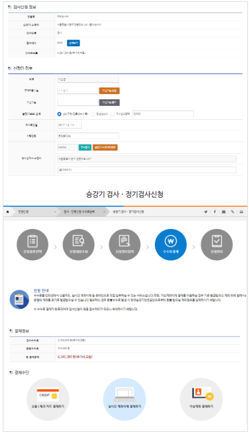
Task: Click the 신청인 정보 section heading
Action: pos(23,68)
